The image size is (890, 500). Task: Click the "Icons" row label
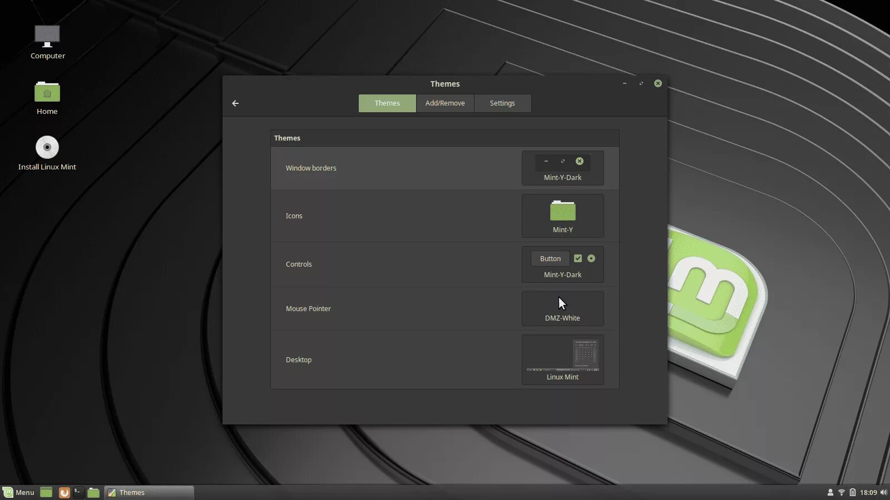(294, 216)
